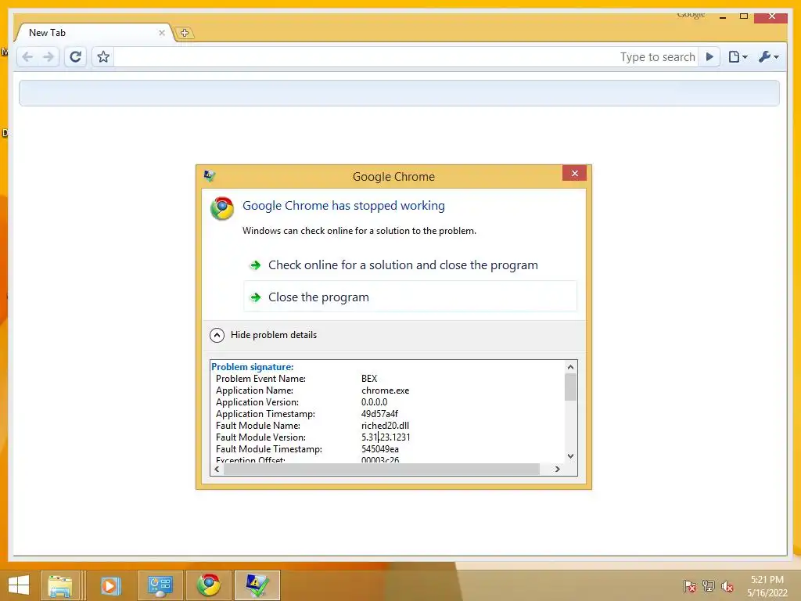
Task: Open the wrench customize menu
Action: point(768,56)
